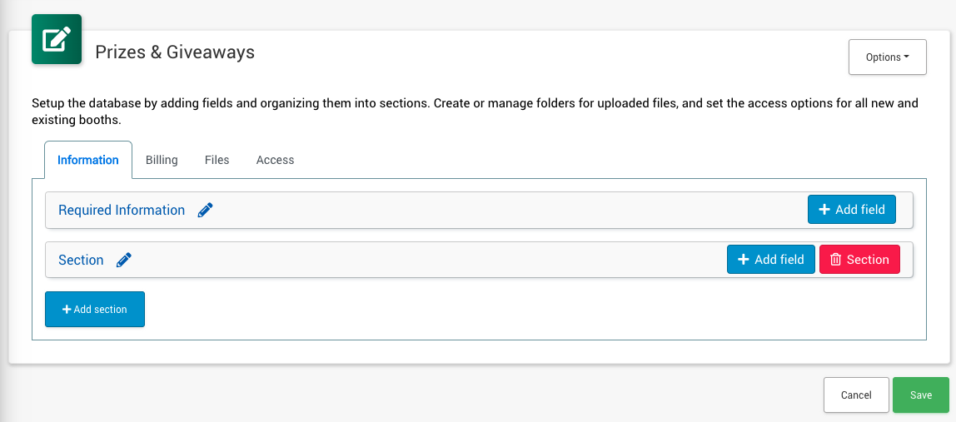The image size is (956, 422).
Task: Click Add section button
Action: (x=94, y=309)
